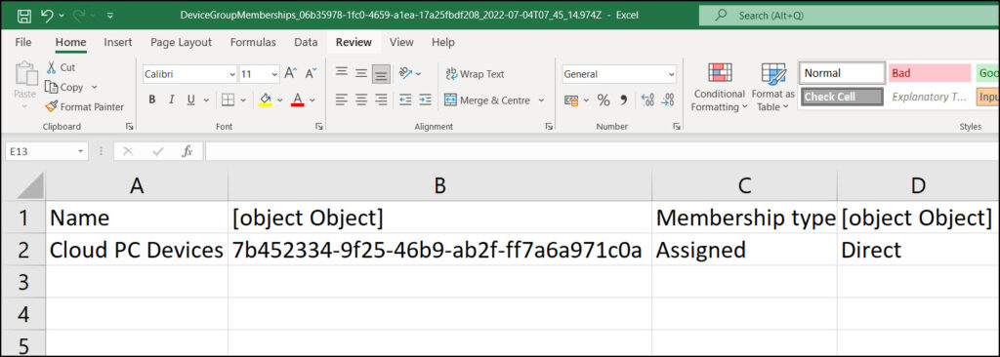Open the Underline style dropdown arrow
The image size is (1000, 357).
coord(205,100)
